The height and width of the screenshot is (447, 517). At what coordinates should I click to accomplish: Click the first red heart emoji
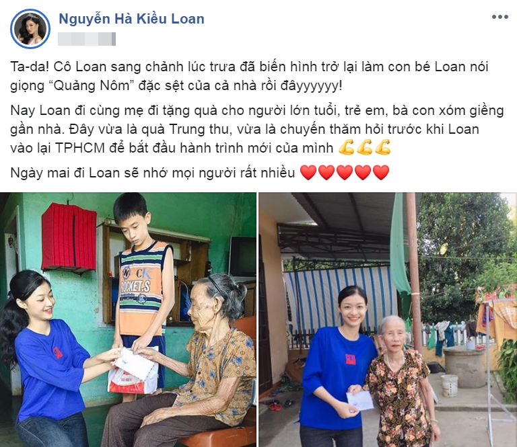click(x=308, y=173)
